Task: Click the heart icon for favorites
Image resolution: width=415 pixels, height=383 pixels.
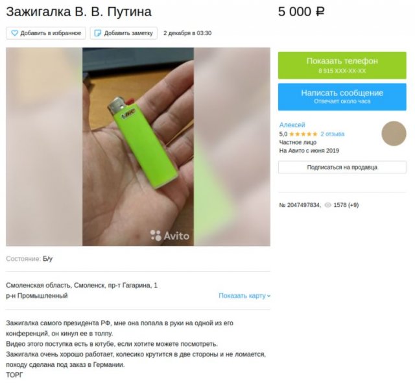Action: pyautogui.click(x=14, y=33)
